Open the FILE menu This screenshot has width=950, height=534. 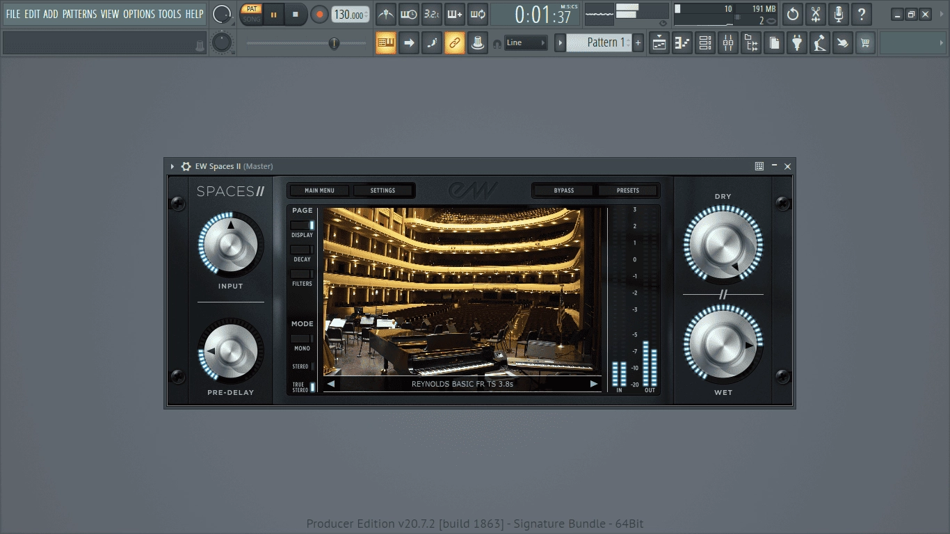13,14
